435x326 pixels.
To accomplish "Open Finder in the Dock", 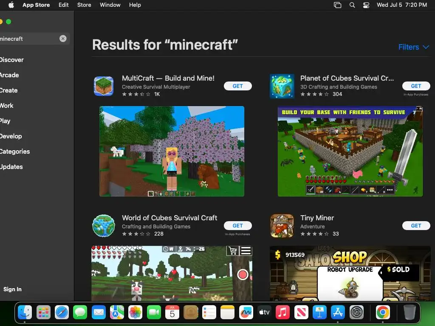I will (x=25, y=313).
